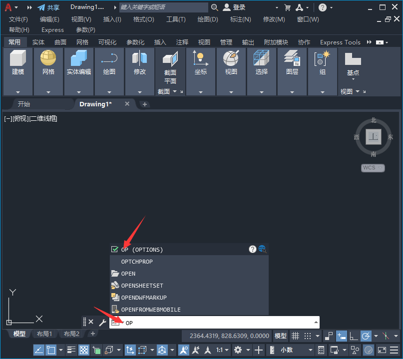Screen dimensions: 403x359
Task: Open the 绘图 draw panel
Action: pyautogui.click(x=109, y=71)
